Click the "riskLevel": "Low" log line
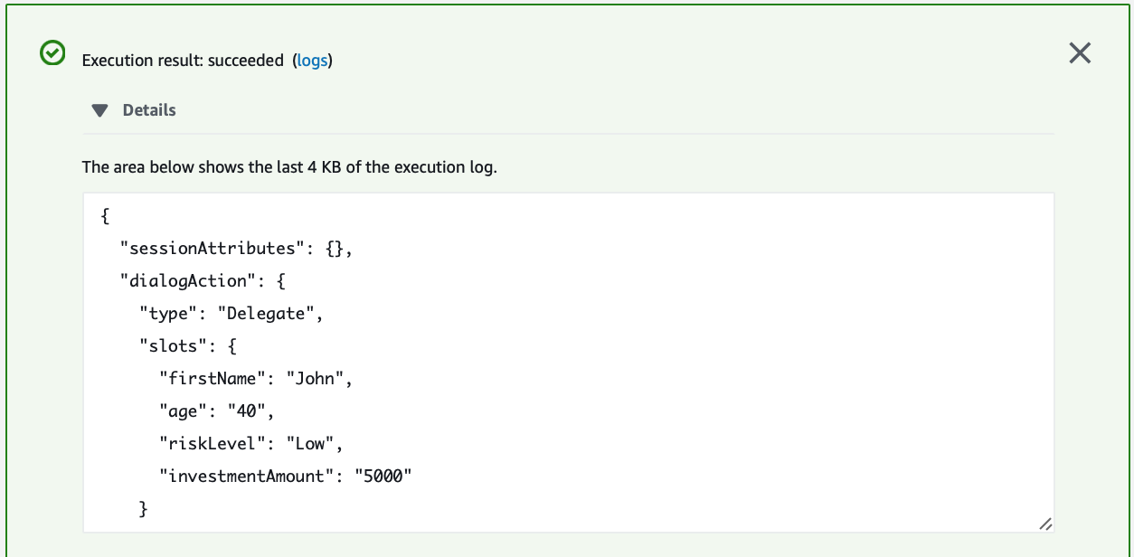This screenshot has height=557, width=1134. click(250, 444)
